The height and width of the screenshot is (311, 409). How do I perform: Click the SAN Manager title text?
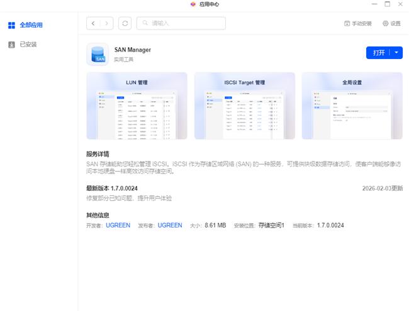pyautogui.click(x=132, y=50)
